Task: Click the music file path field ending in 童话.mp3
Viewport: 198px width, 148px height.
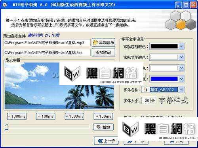Action: (47, 43)
